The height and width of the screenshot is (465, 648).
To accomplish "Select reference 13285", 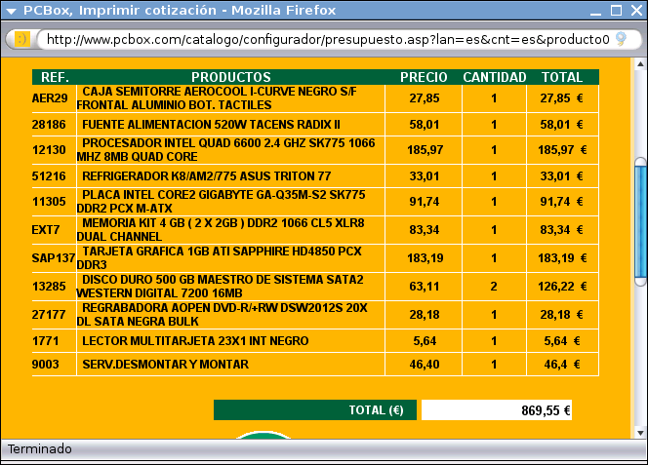I will [49, 287].
